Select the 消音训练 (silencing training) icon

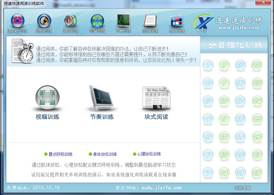point(70,23)
